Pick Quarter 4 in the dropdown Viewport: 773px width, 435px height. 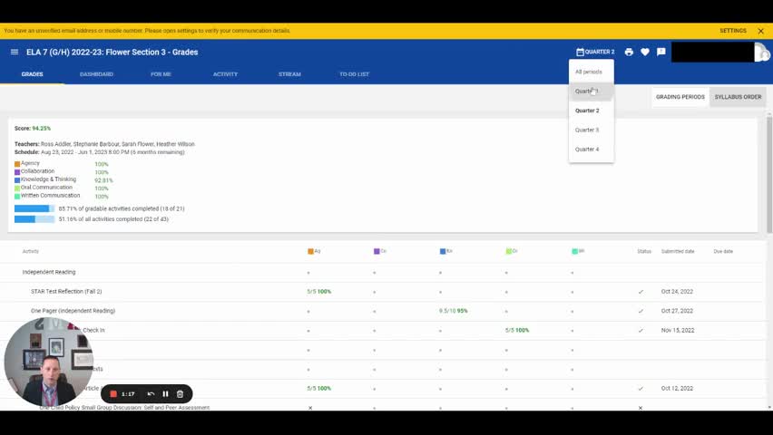587,150
